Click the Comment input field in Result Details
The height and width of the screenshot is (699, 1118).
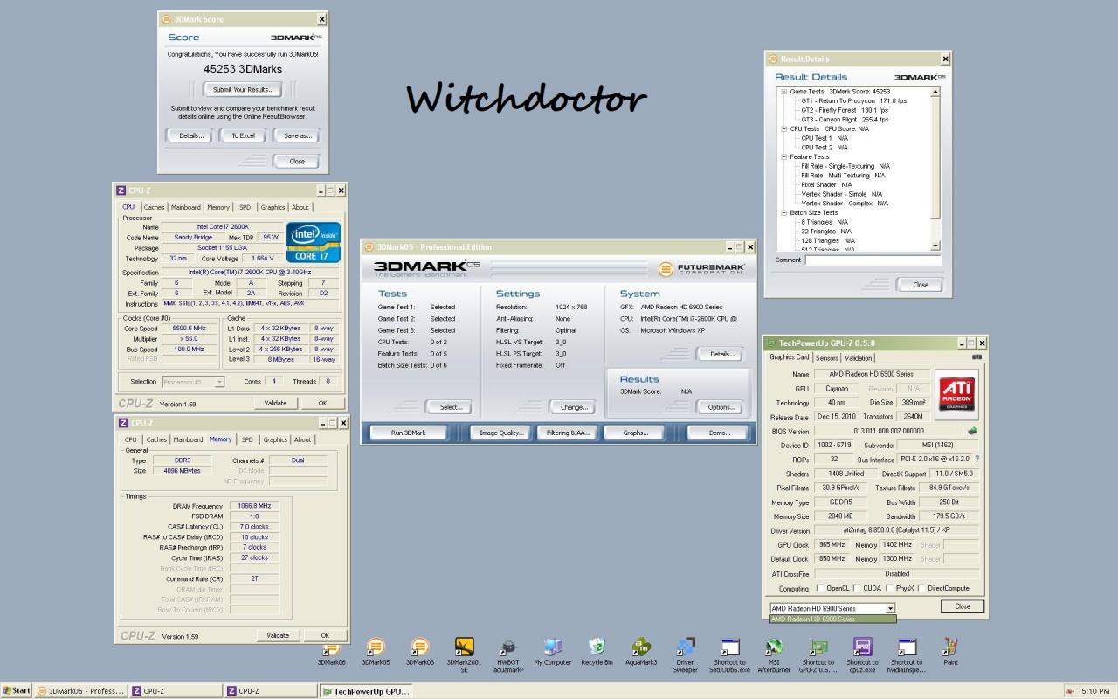pyautogui.click(x=873, y=260)
